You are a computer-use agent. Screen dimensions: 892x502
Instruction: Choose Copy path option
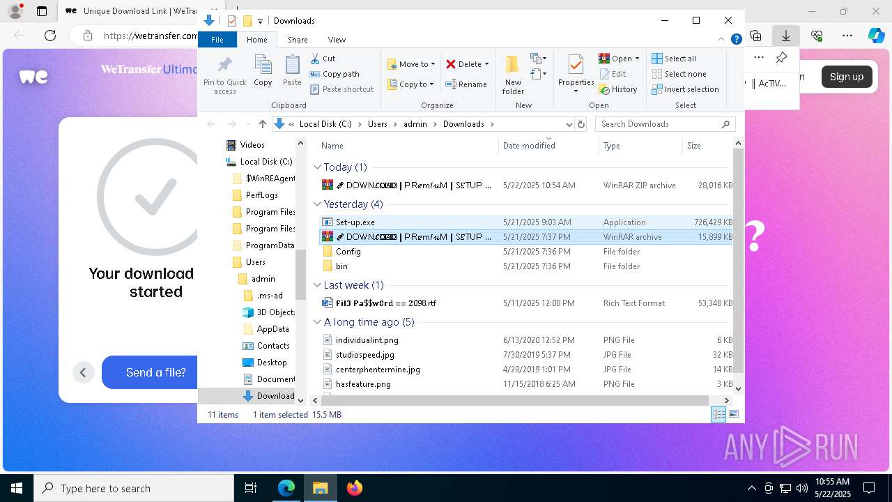334,74
